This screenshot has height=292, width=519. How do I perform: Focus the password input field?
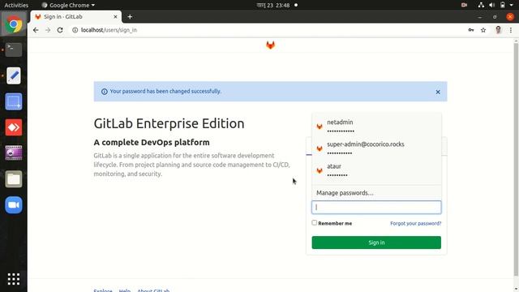click(x=376, y=208)
